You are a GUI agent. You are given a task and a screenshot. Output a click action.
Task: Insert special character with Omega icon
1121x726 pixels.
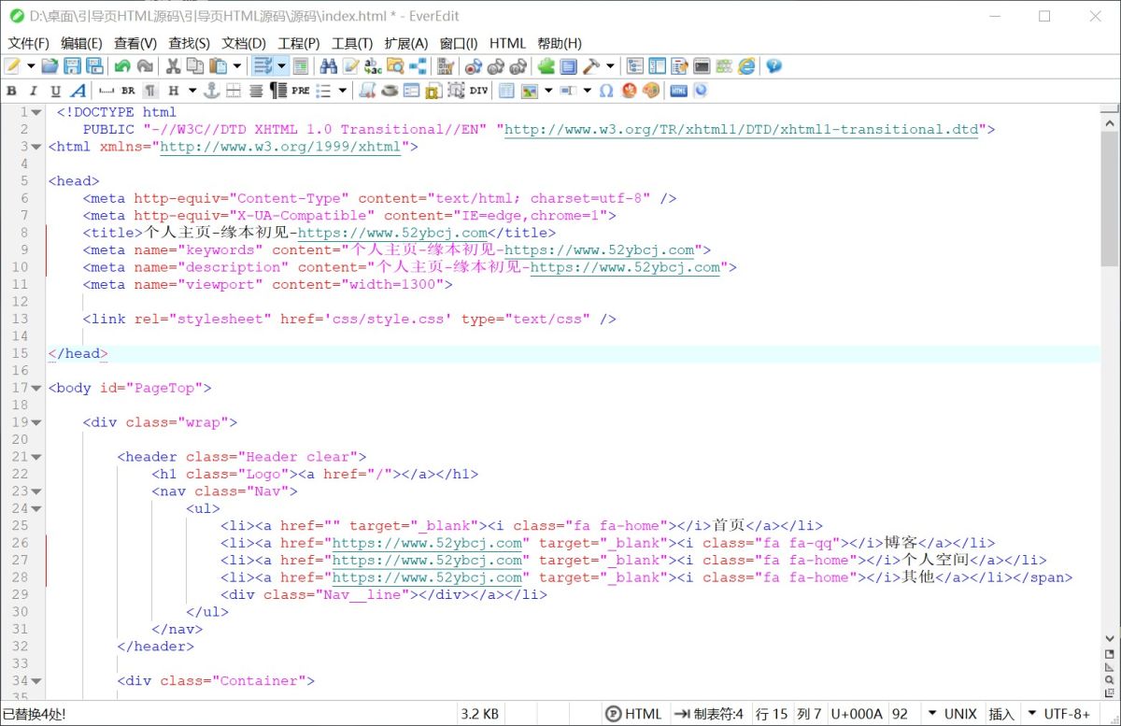[x=606, y=91]
